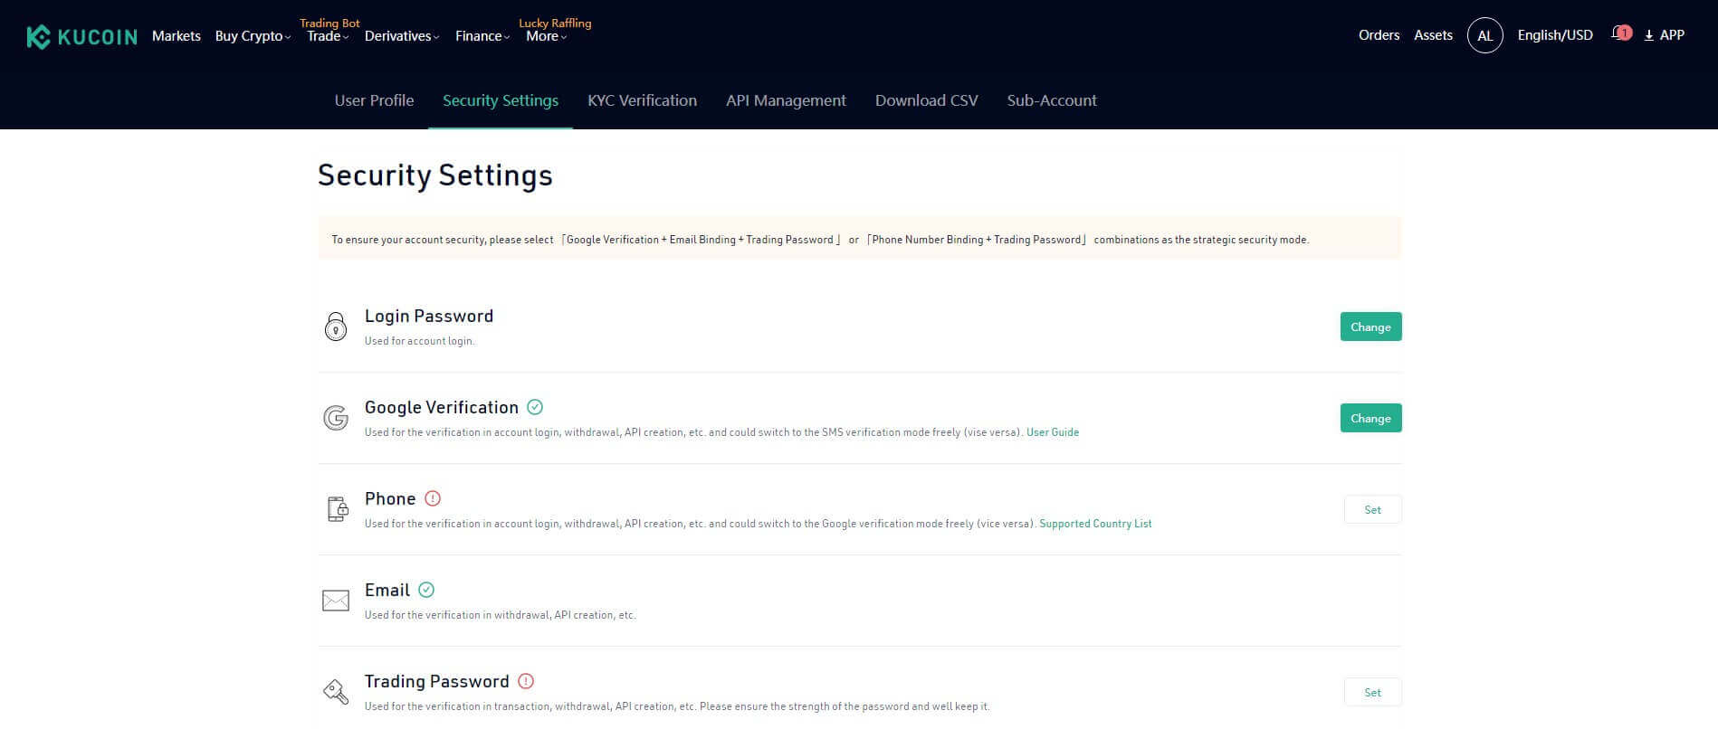
Task: Expand the Buy Crypto dropdown
Action: [x=253, y=36]
